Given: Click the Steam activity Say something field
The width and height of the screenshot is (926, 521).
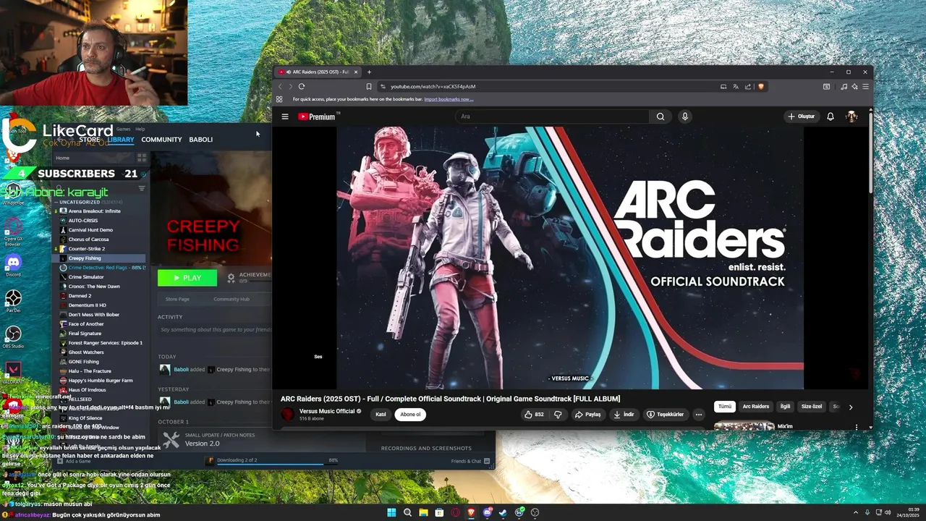Looking at the screenshot, I should click(215, 330).
